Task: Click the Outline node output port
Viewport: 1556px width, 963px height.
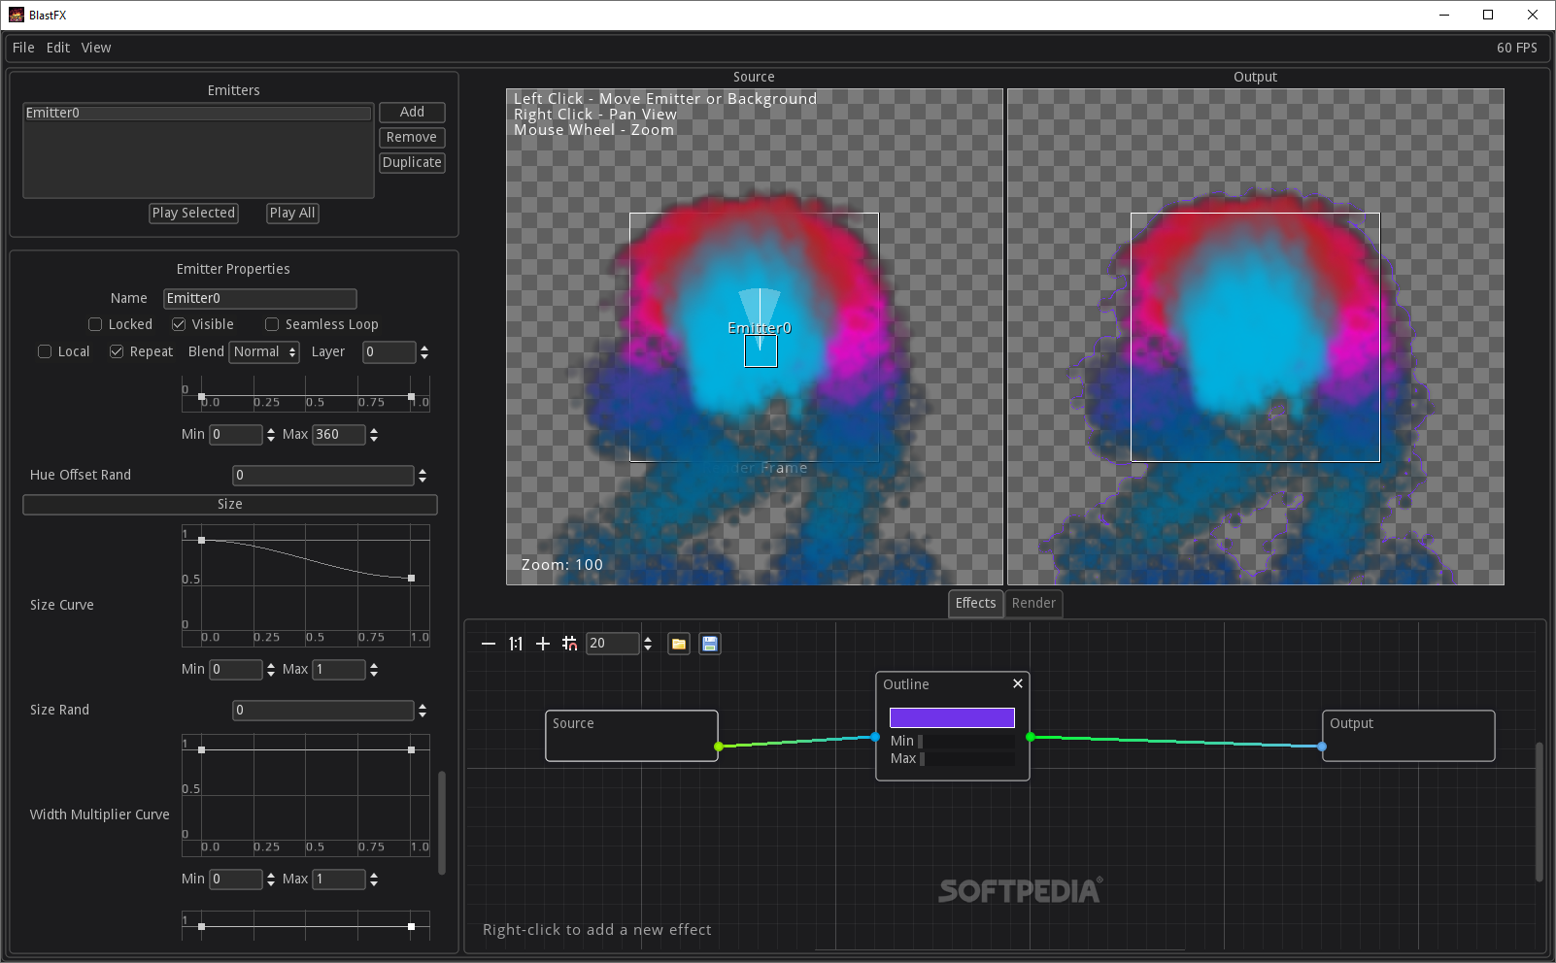Action: tap(1031, 737)
